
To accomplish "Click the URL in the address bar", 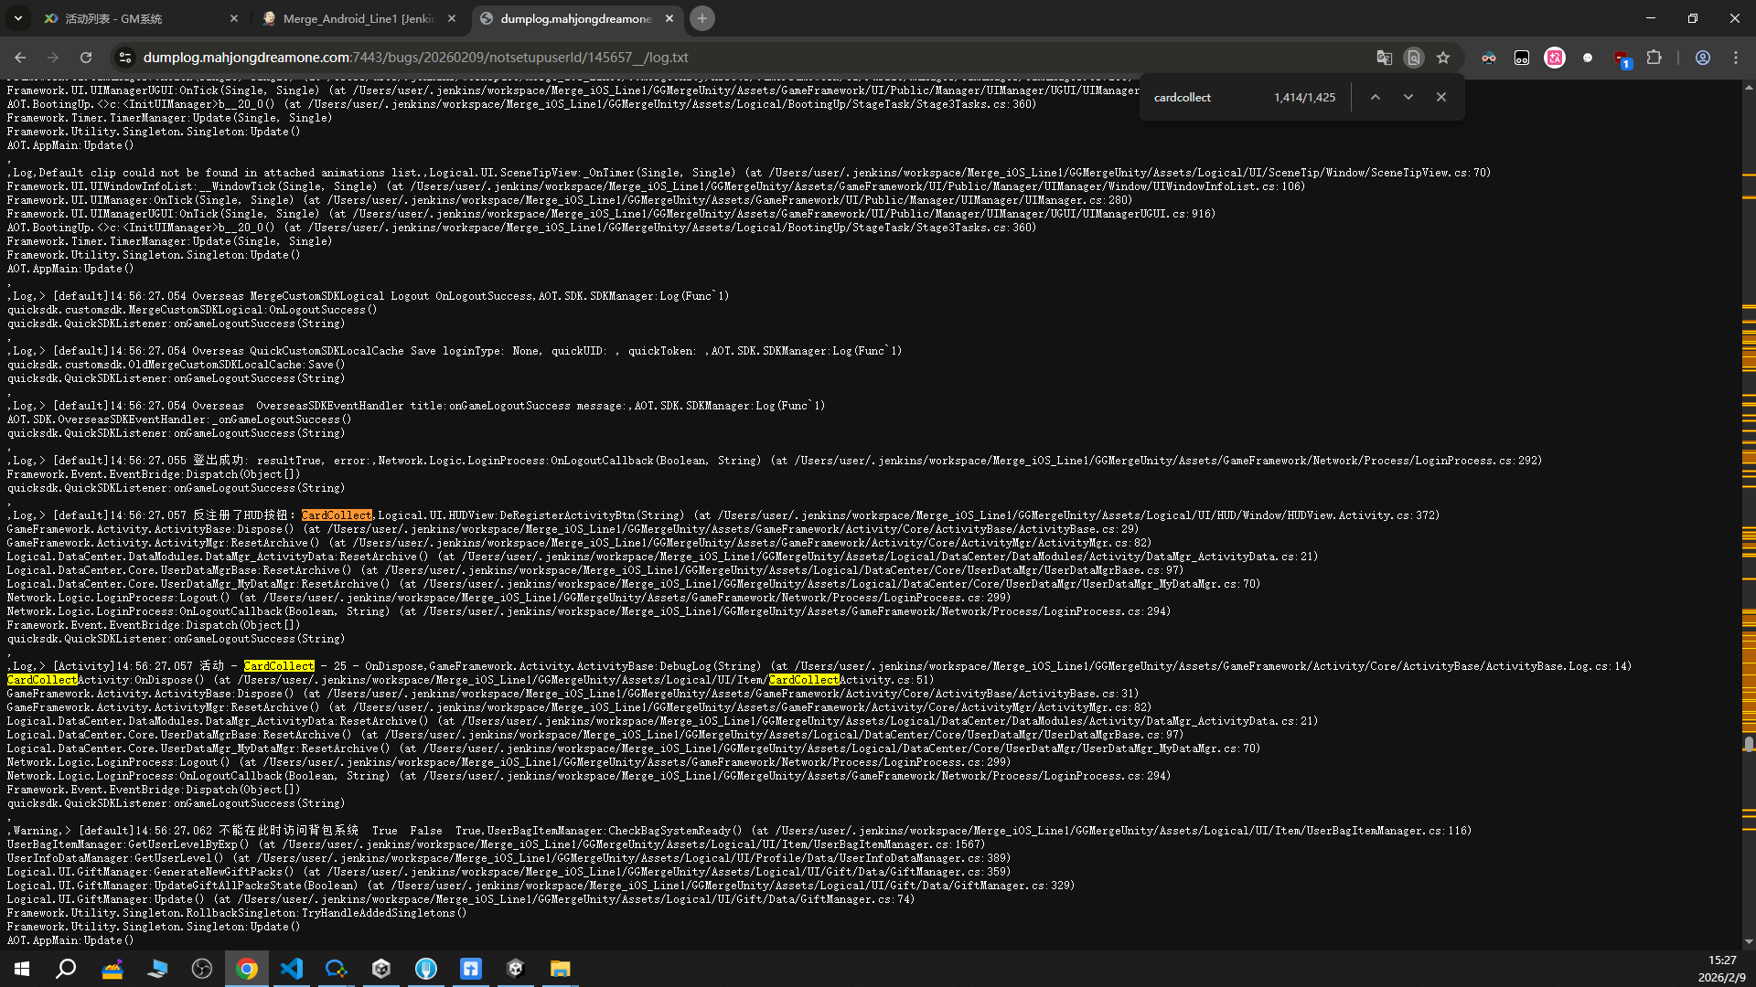I will (x=415, y=58).
